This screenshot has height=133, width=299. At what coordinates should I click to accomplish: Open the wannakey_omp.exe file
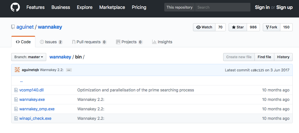point(37,109)
